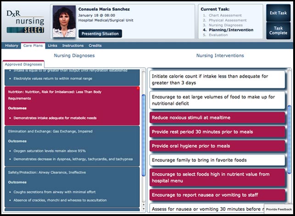Click the Nursing Diagnoses scrollbar thumb
This screenshot has height=216, width=295.
[144, 135]
